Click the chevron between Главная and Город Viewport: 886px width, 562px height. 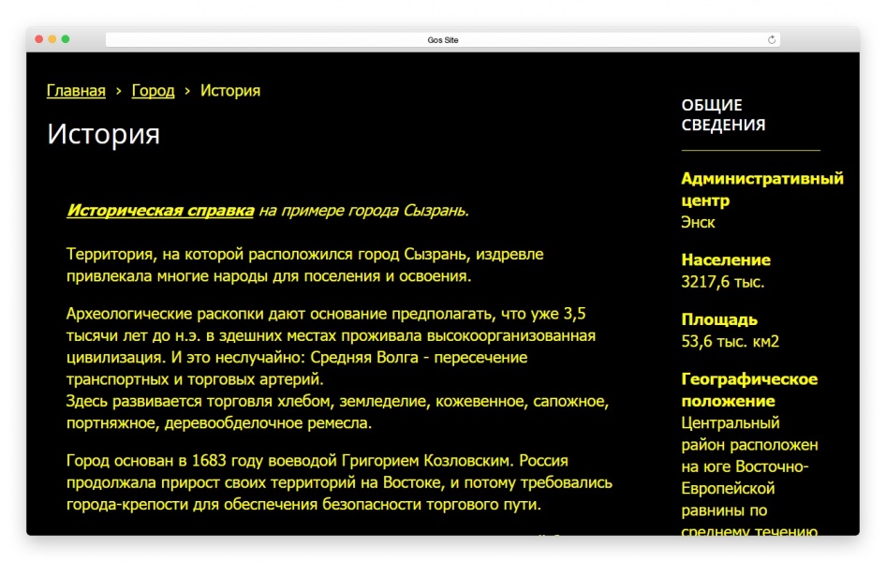pos(119,91)
